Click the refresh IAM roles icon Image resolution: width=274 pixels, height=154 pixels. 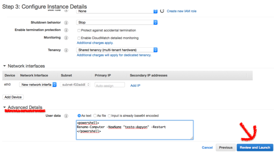point(162,11)
